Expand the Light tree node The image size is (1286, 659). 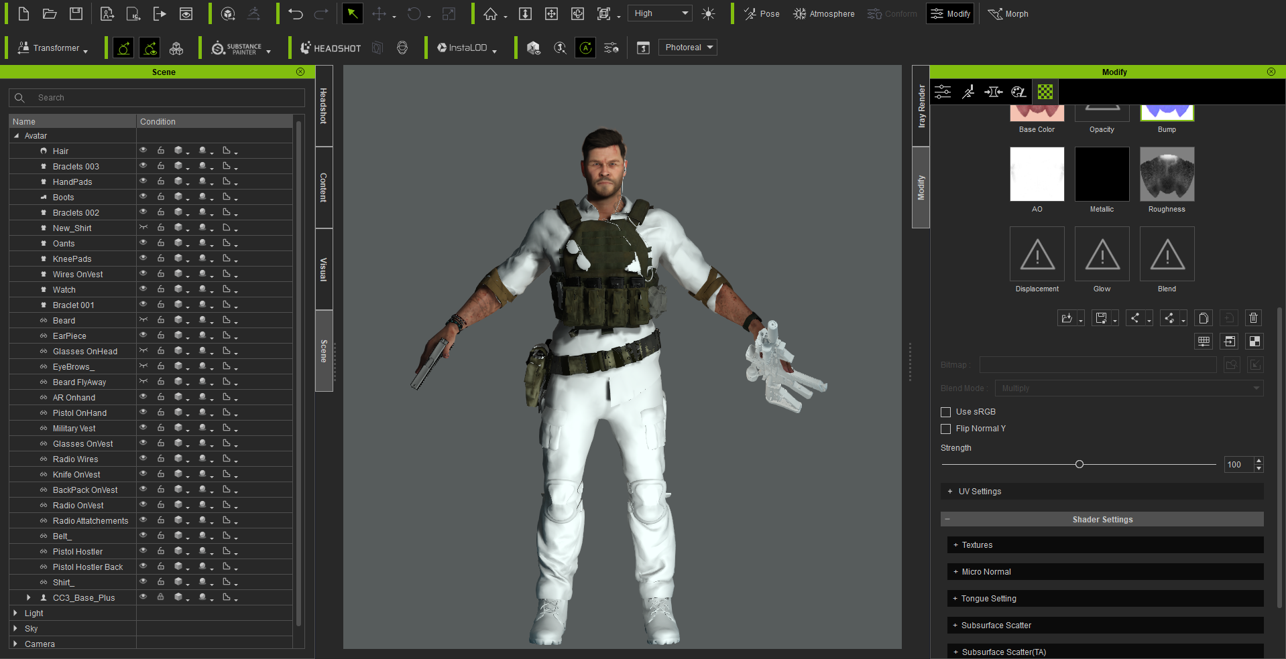pyautogui.click(x=15, y=613)
